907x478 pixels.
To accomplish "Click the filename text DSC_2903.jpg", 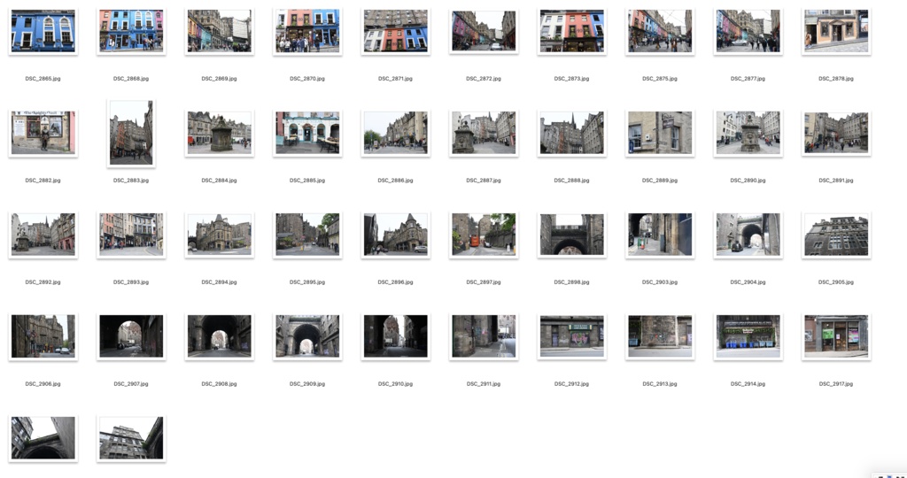I will [660, 282].
